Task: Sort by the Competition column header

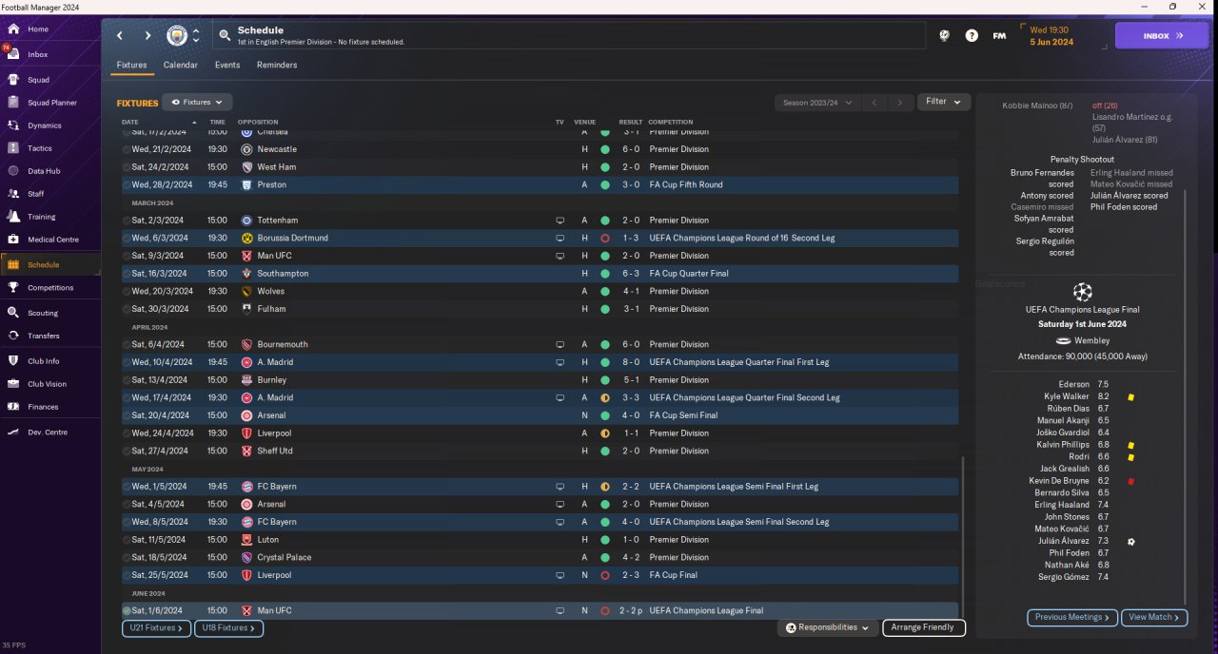Action: click(x=670, y=122)
